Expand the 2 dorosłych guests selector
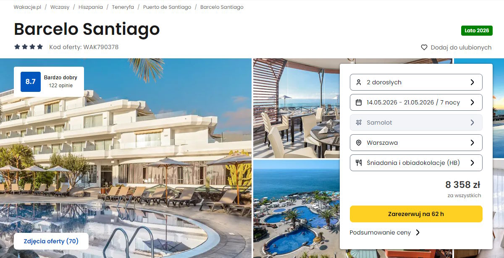 (x=416, y=82)
